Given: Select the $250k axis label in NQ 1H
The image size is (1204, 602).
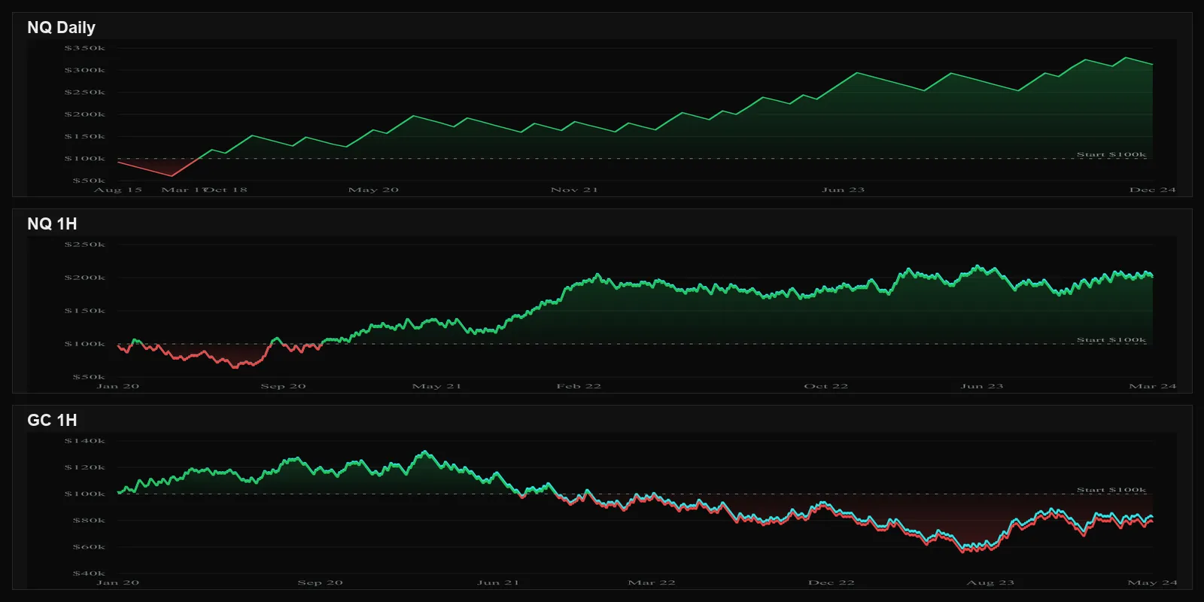Looking at the screenshot, I should [x=85, y=245].
